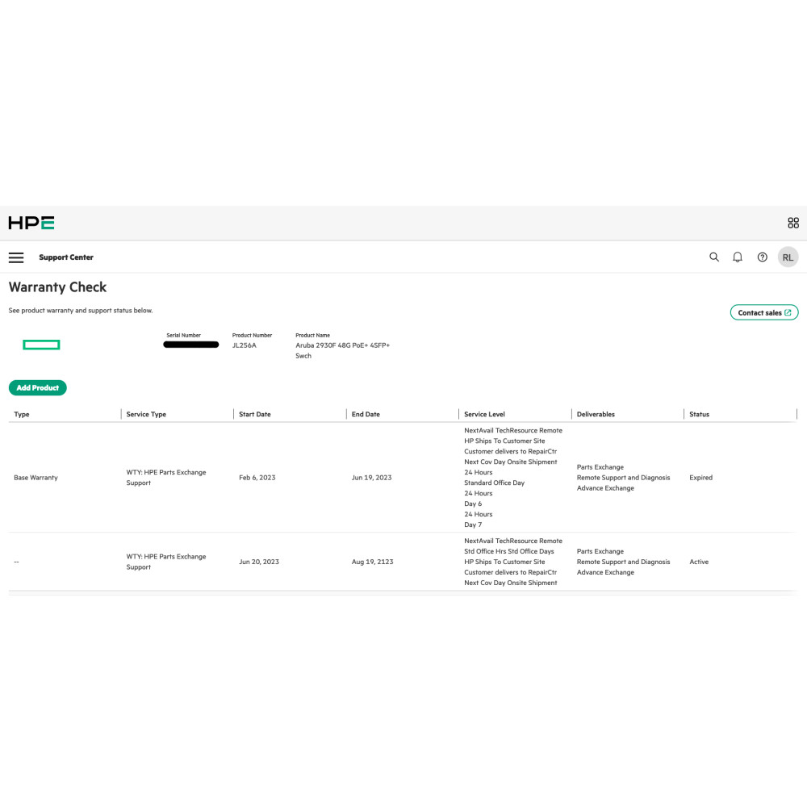The width and height of the screenshot is (807, 807).
Task: Sort by the Start Date column
Action: pos(254,414)
